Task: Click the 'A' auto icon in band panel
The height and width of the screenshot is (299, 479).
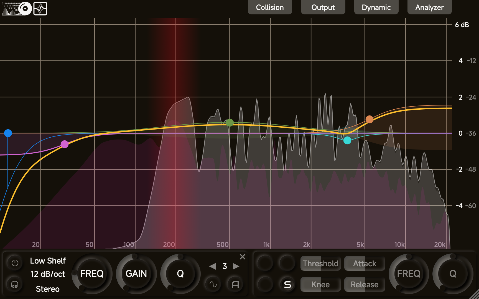Action: coord(235,284)
